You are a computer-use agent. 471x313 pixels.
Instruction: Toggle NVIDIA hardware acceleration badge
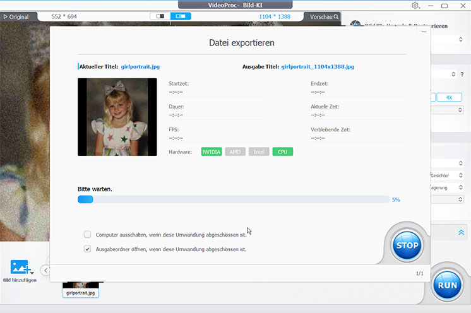pos(212,152)
